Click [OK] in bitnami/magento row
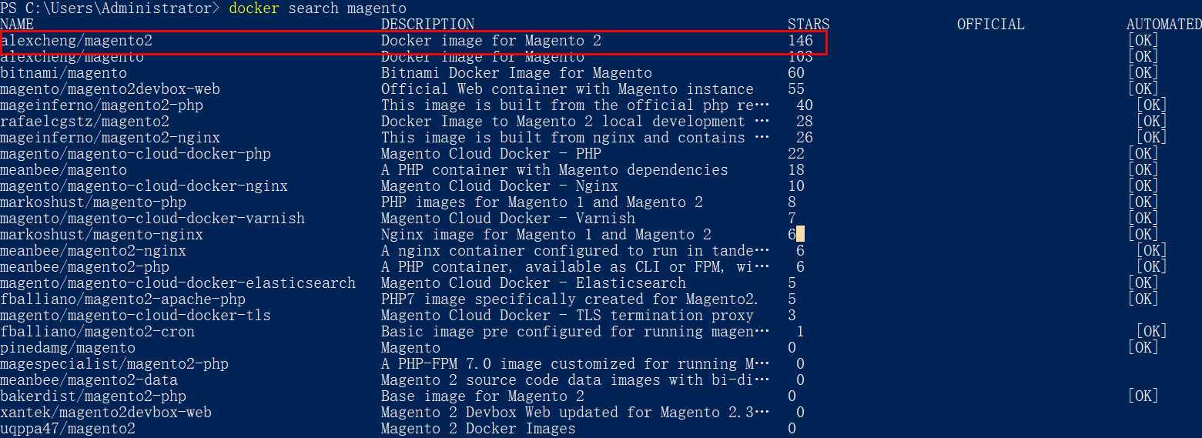Viewport: 1202px width, 438px height. pyautogui.click(x=1143, y=73)
